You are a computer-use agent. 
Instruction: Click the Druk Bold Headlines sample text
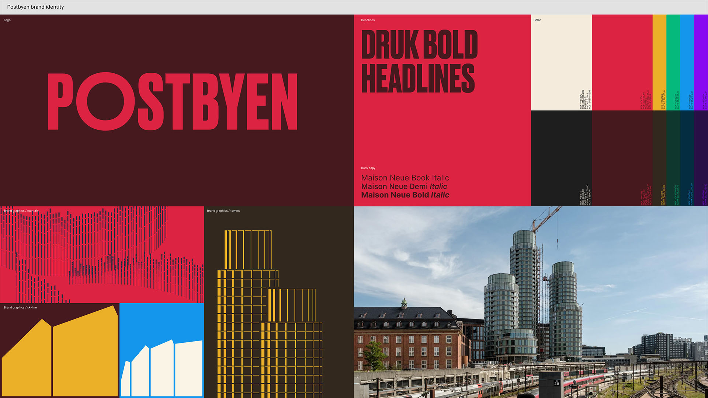419,61
